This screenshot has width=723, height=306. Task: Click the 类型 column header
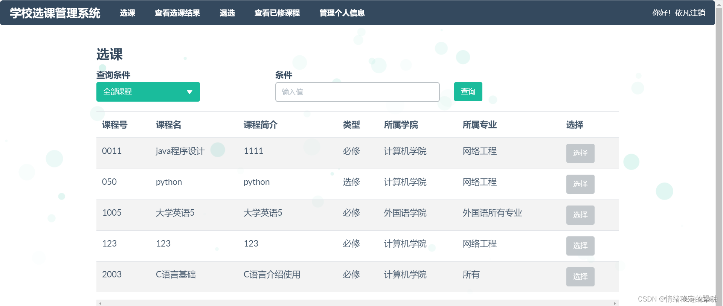point(351,125)
